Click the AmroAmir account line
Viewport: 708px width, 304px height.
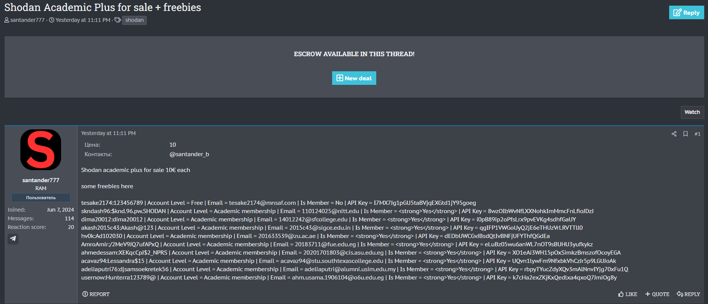[x=337, y=244]
